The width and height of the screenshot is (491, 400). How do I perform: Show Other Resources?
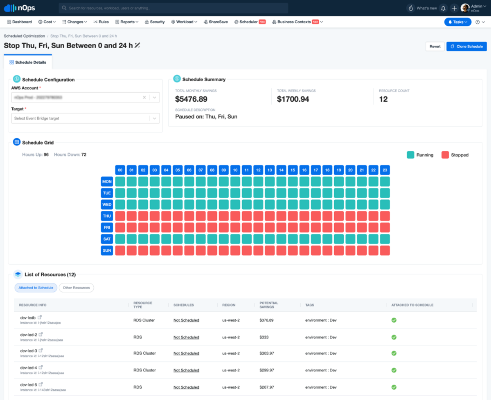pyautogui.click(x=77, y=288)
